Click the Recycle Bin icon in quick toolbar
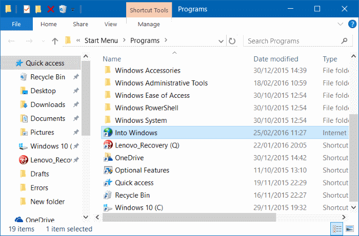This screenshot has width=359, height=236. [63, 9]
